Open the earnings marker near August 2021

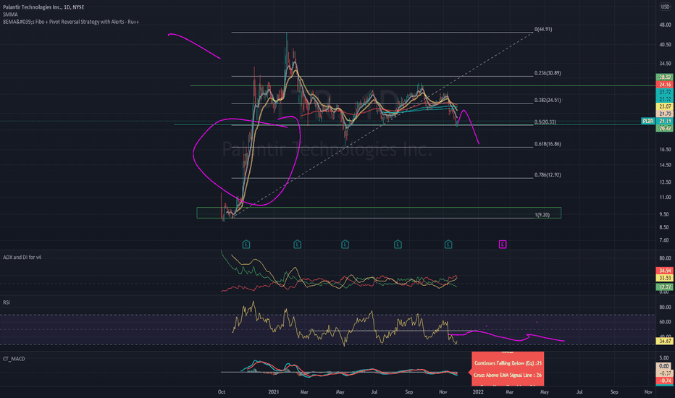coord(398,245)
